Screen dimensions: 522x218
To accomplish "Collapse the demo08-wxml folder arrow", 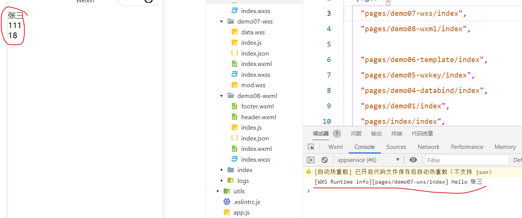I will pos(221,96).
